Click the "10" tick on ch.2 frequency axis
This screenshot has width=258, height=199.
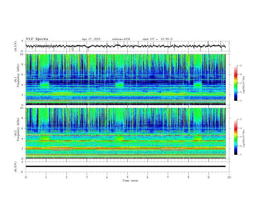point(22,108)
